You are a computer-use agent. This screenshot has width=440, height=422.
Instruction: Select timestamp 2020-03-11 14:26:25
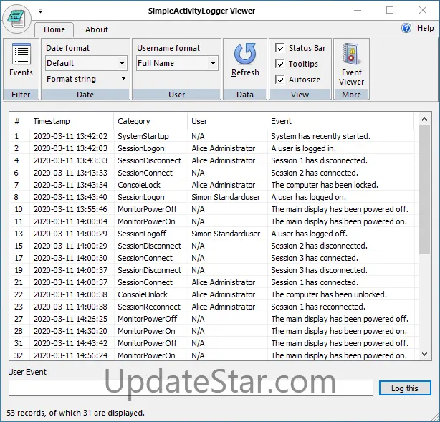[70, 319]
